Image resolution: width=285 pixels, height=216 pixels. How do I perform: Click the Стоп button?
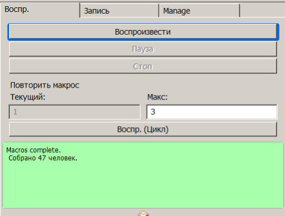[143, 67]
